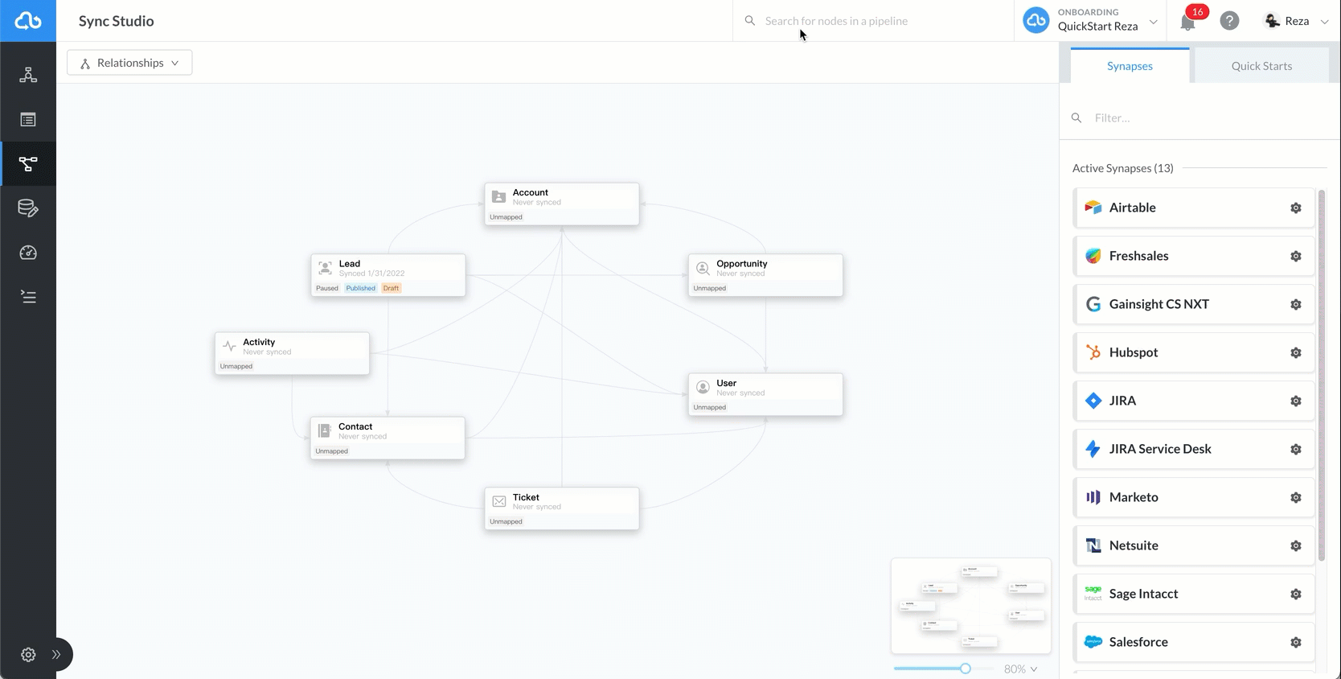The height and width of the screenshot is (679, 1341).
Task: Select the Gainsight CS NXT synapse card
Action: (1194, 304)
